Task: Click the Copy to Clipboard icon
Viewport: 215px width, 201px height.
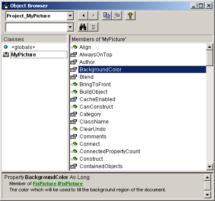Action: pyautogui.click(x=107, y=15)
